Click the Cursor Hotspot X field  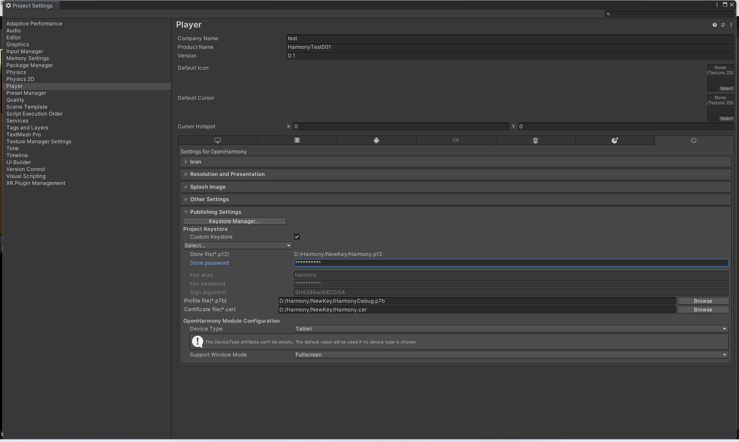click(x=401, y=127)
